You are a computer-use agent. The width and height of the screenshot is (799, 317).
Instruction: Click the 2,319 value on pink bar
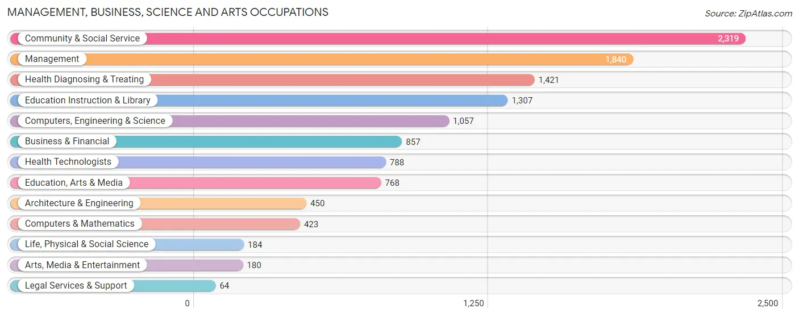728,39
